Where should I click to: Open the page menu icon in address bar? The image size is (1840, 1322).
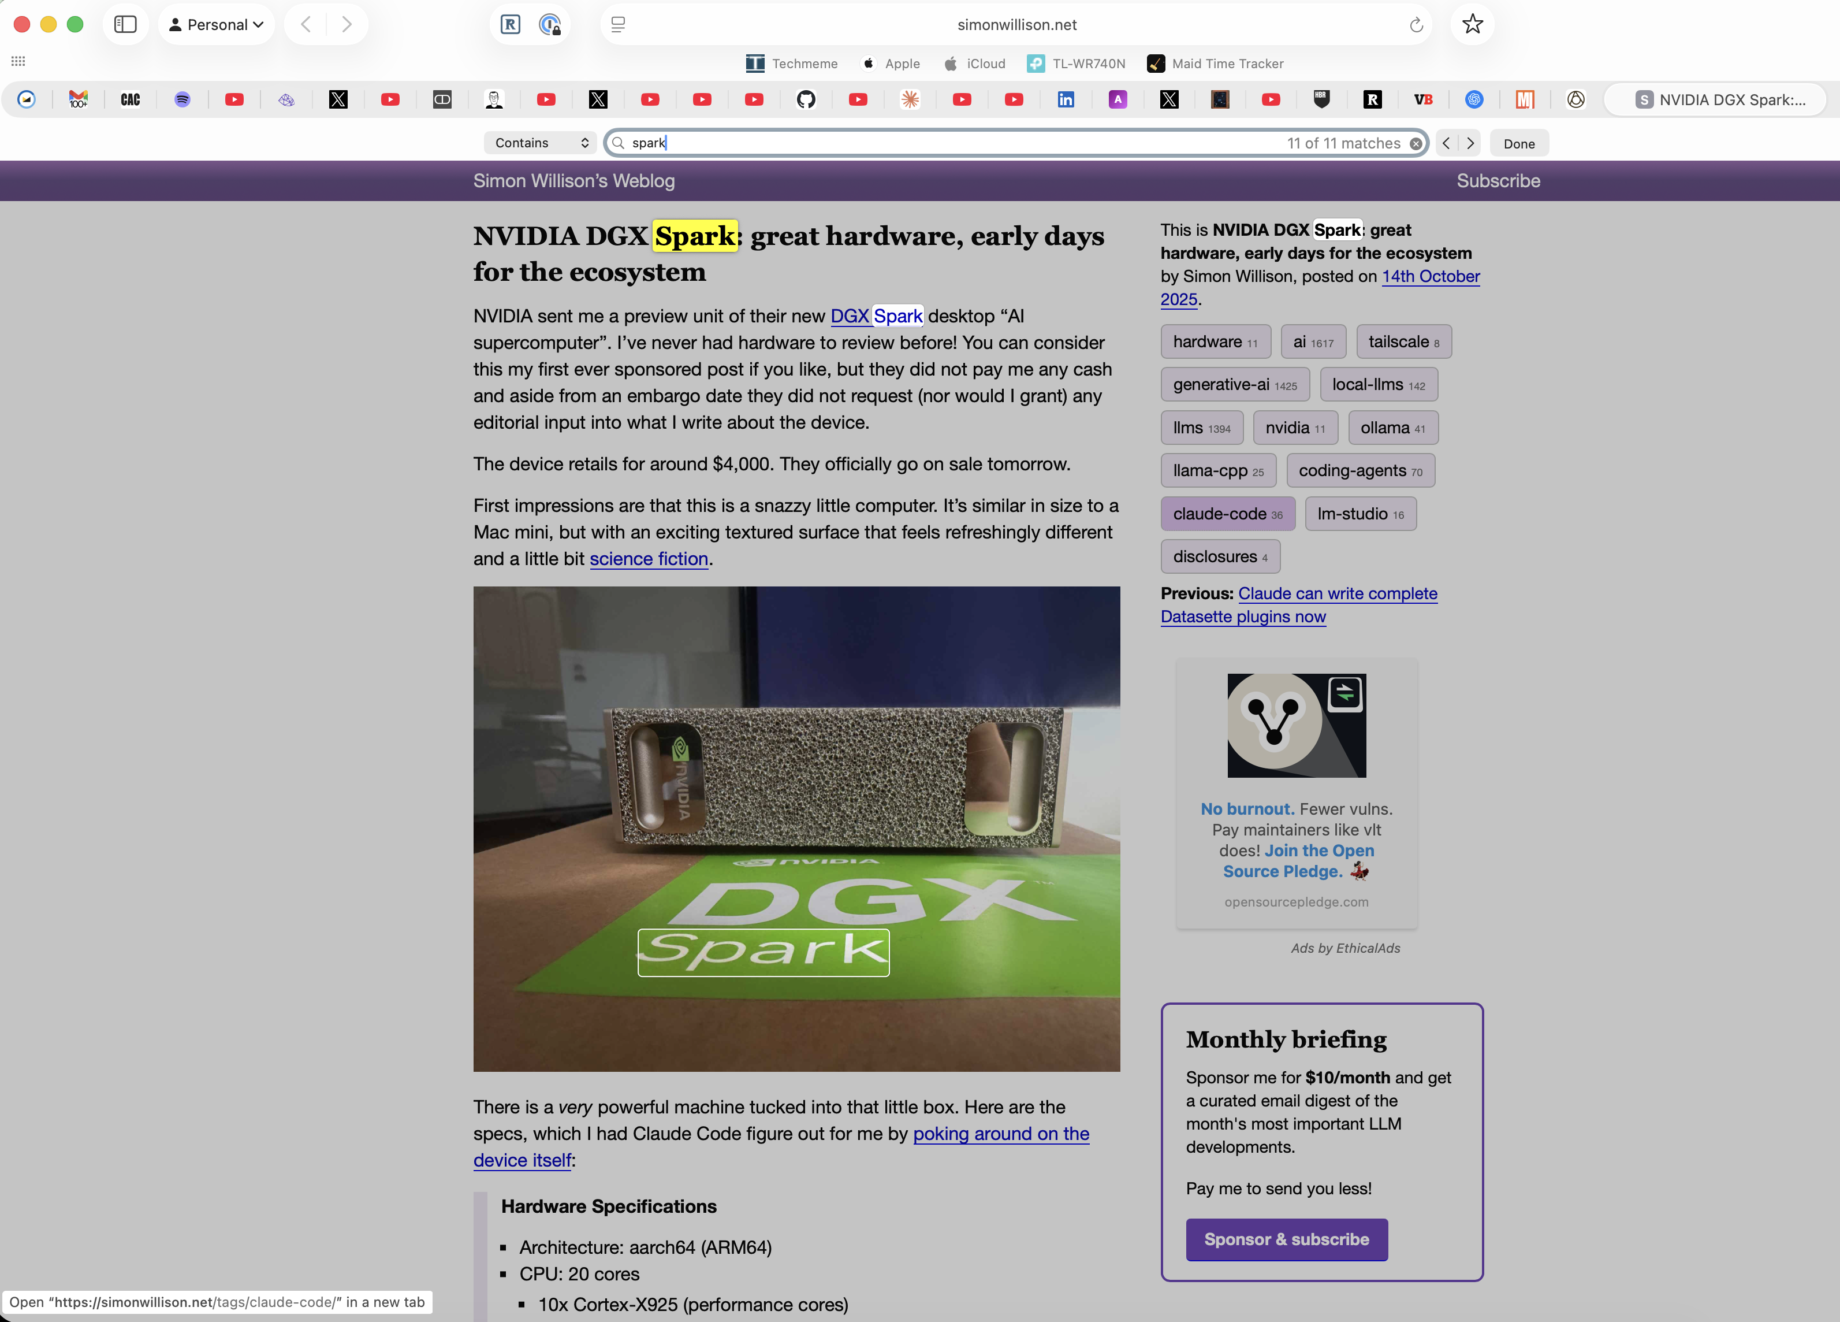pyautogui.click(x=618, y=25)
